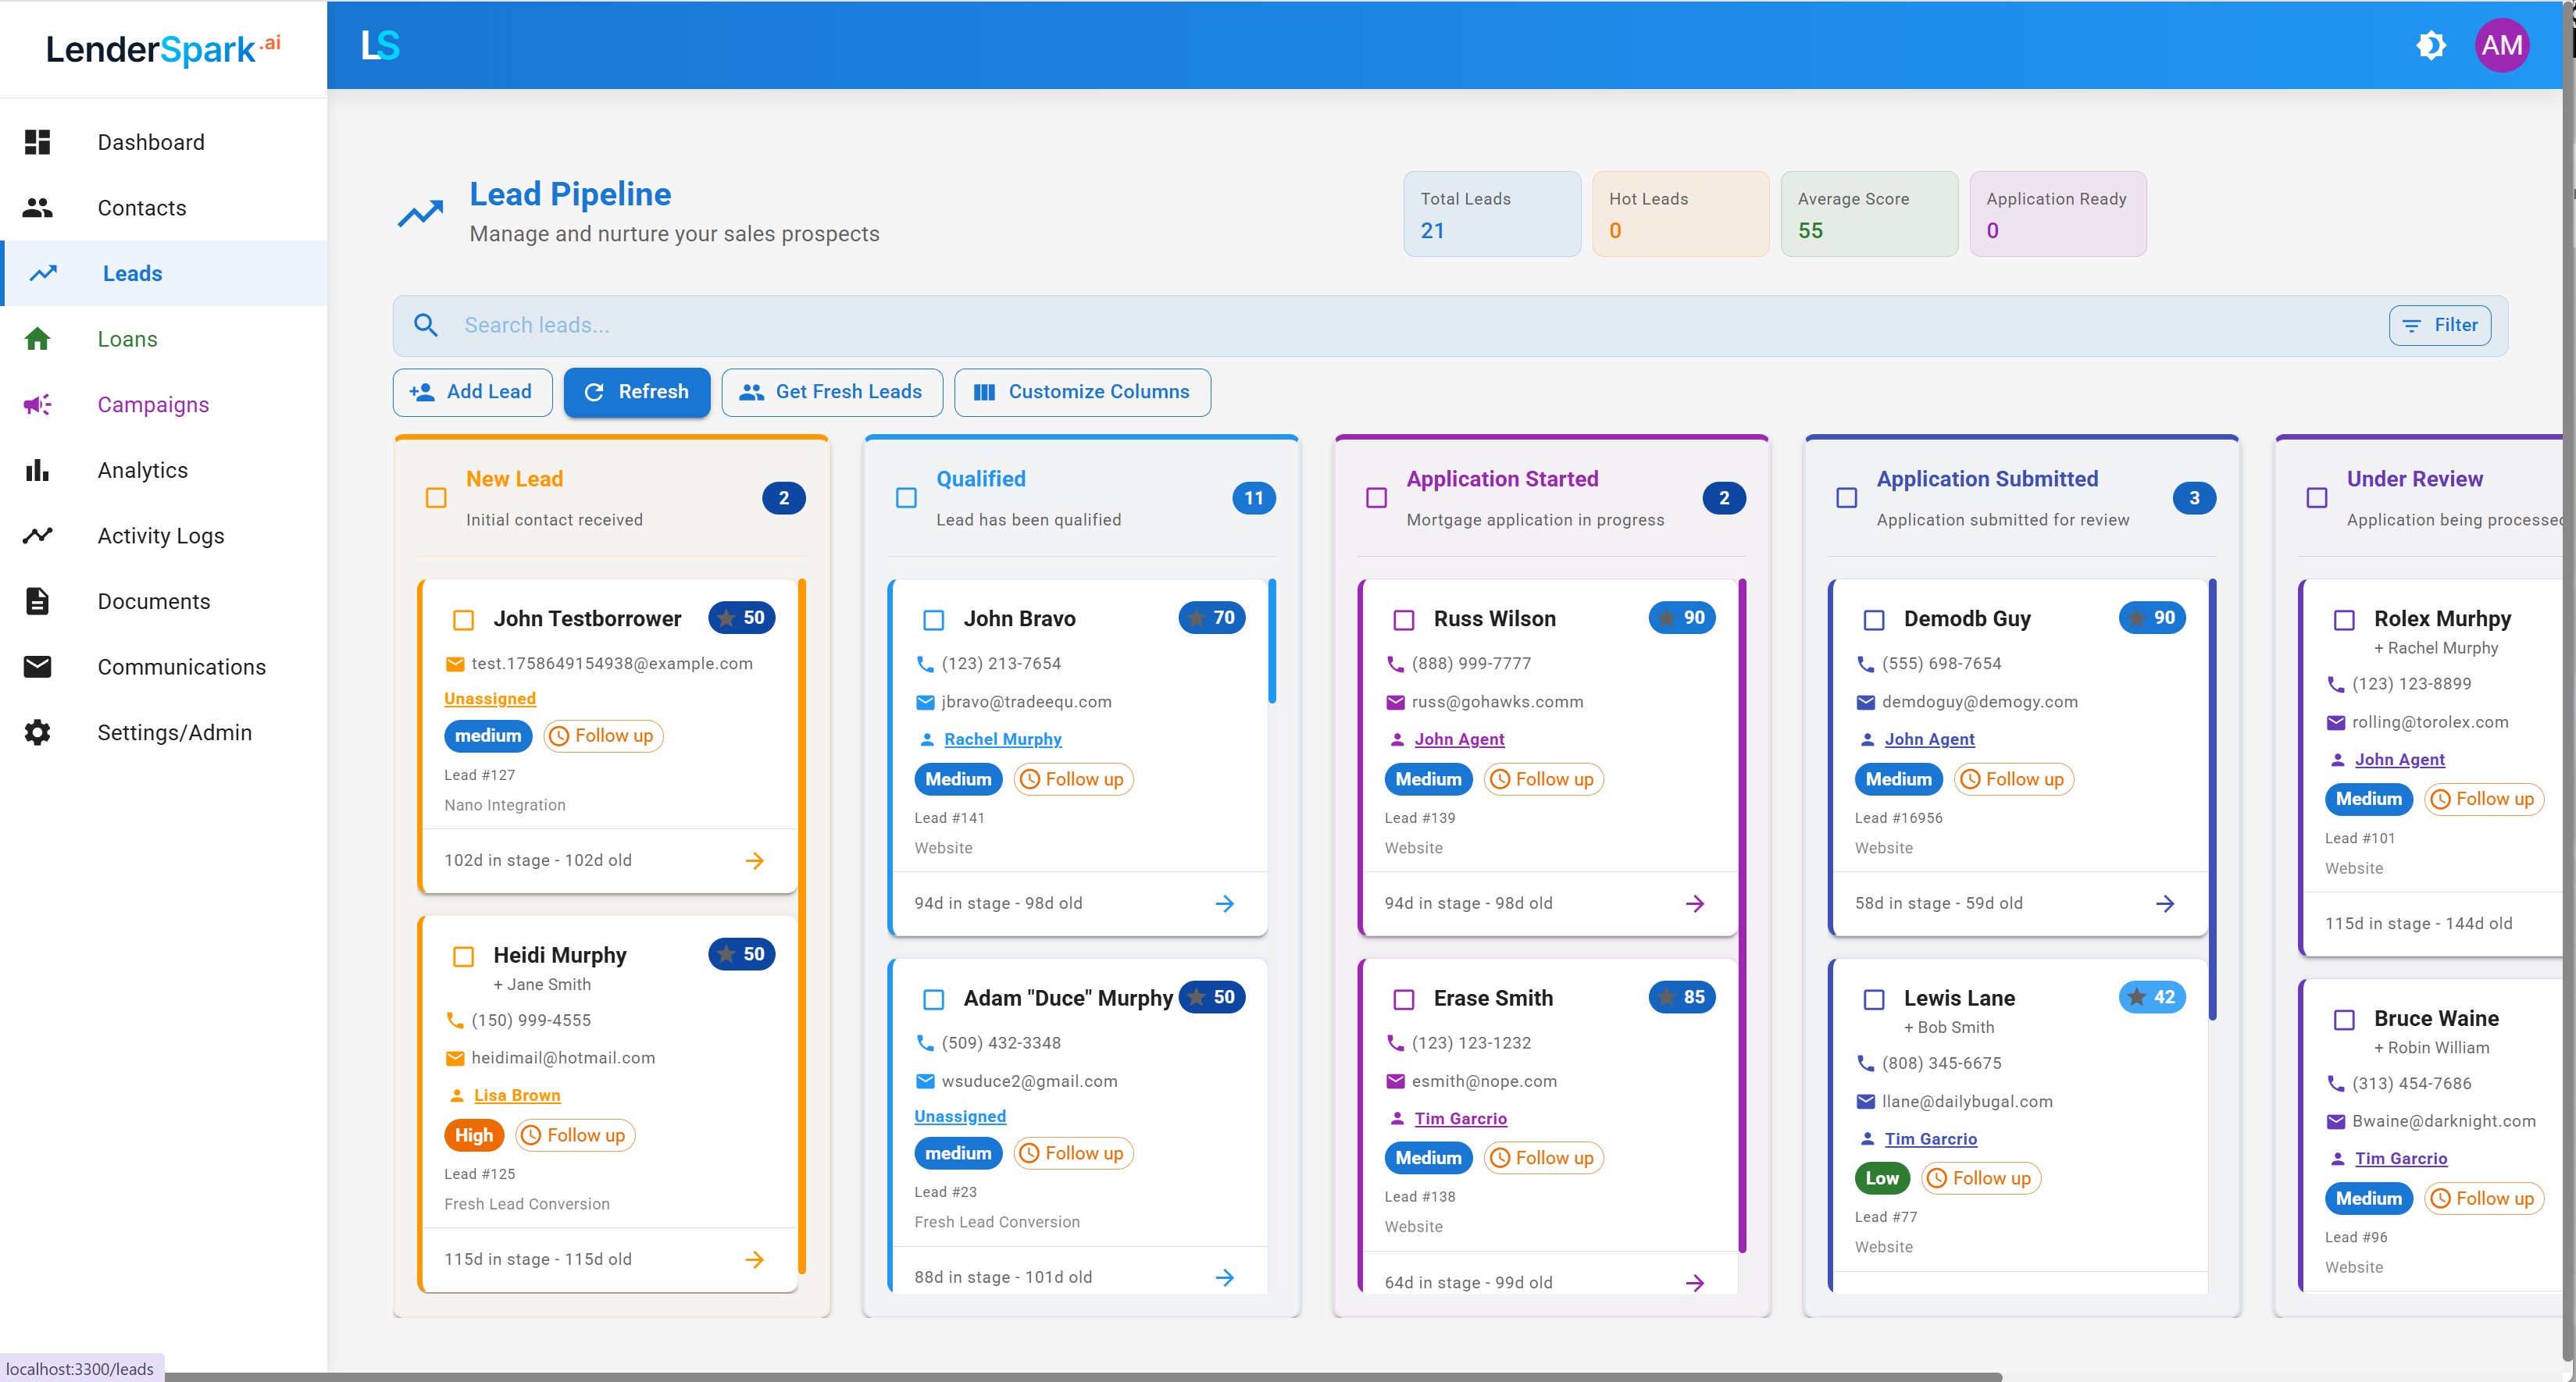Open Campaigns using the megaphone icon
The width and height of the screenshot is (2576, 1382).
click(37, 404)
